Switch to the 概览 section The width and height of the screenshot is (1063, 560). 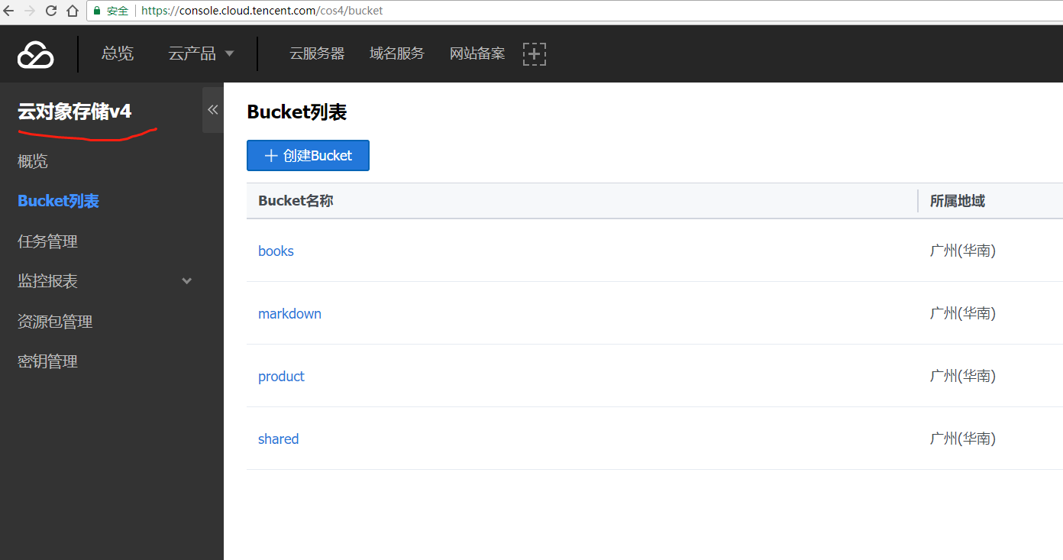click(32, 161)
